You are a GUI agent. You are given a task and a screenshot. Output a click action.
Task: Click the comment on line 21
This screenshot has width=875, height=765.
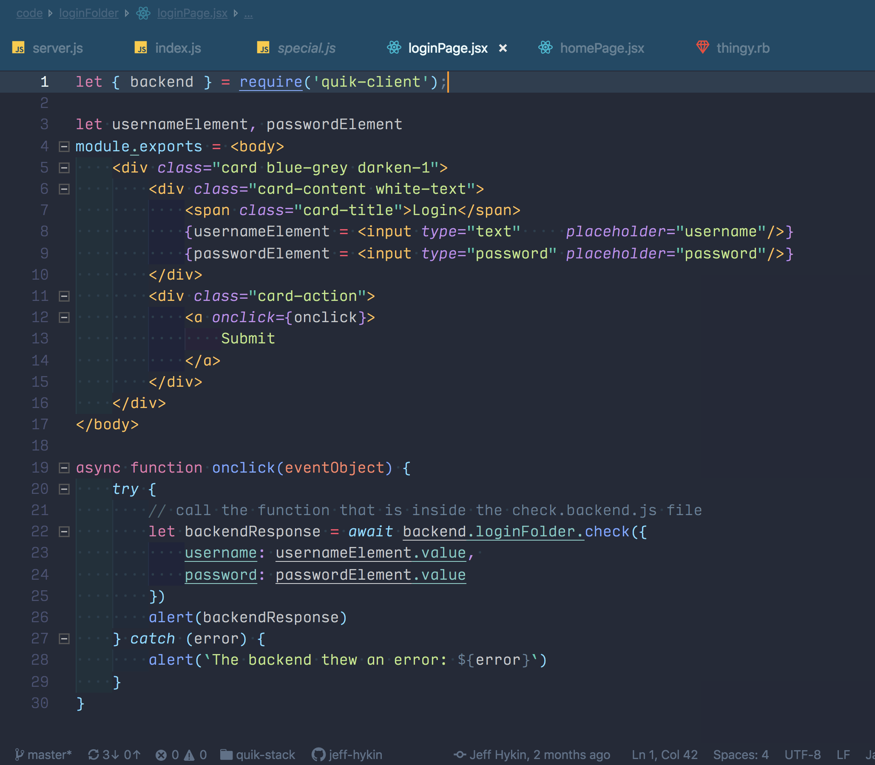click(425, 510)
